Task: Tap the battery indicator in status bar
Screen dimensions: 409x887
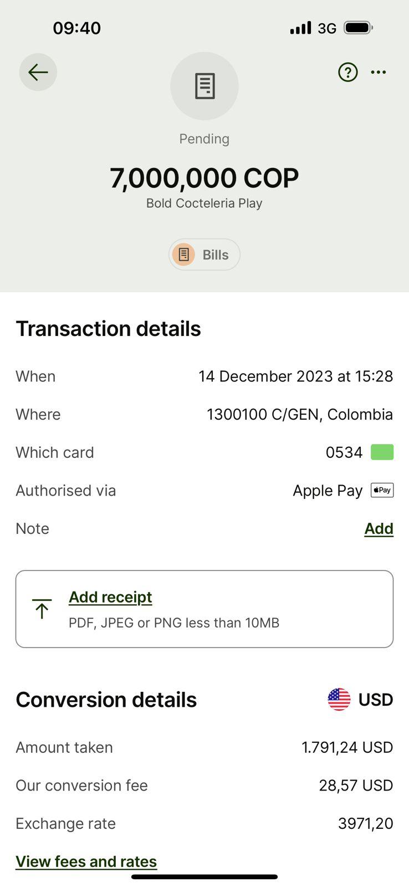Action: click(x=358, y=28)
